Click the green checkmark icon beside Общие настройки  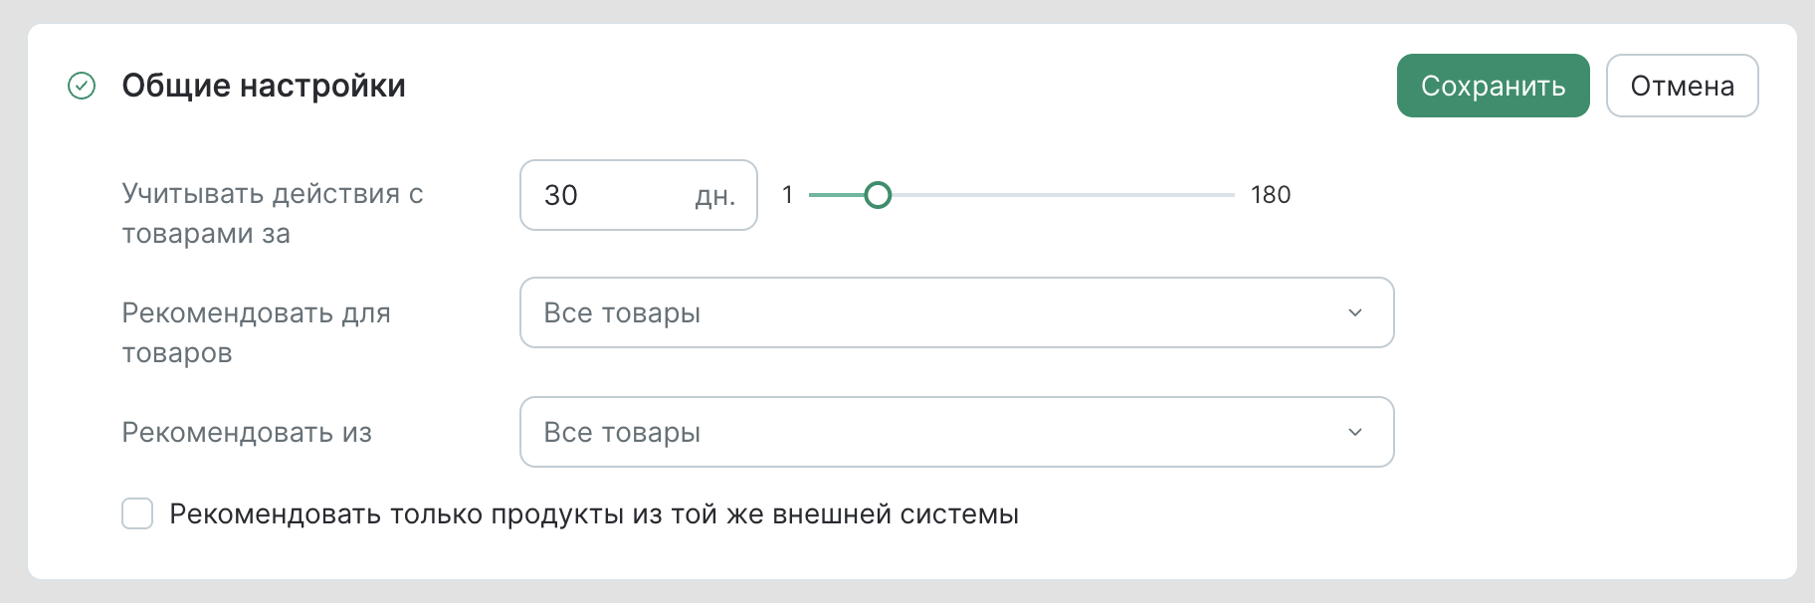click(82, 86)
